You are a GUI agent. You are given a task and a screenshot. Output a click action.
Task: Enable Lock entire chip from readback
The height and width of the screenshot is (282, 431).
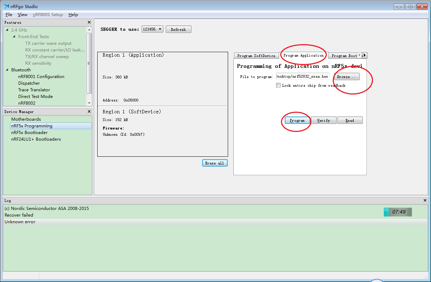point(278,85)
